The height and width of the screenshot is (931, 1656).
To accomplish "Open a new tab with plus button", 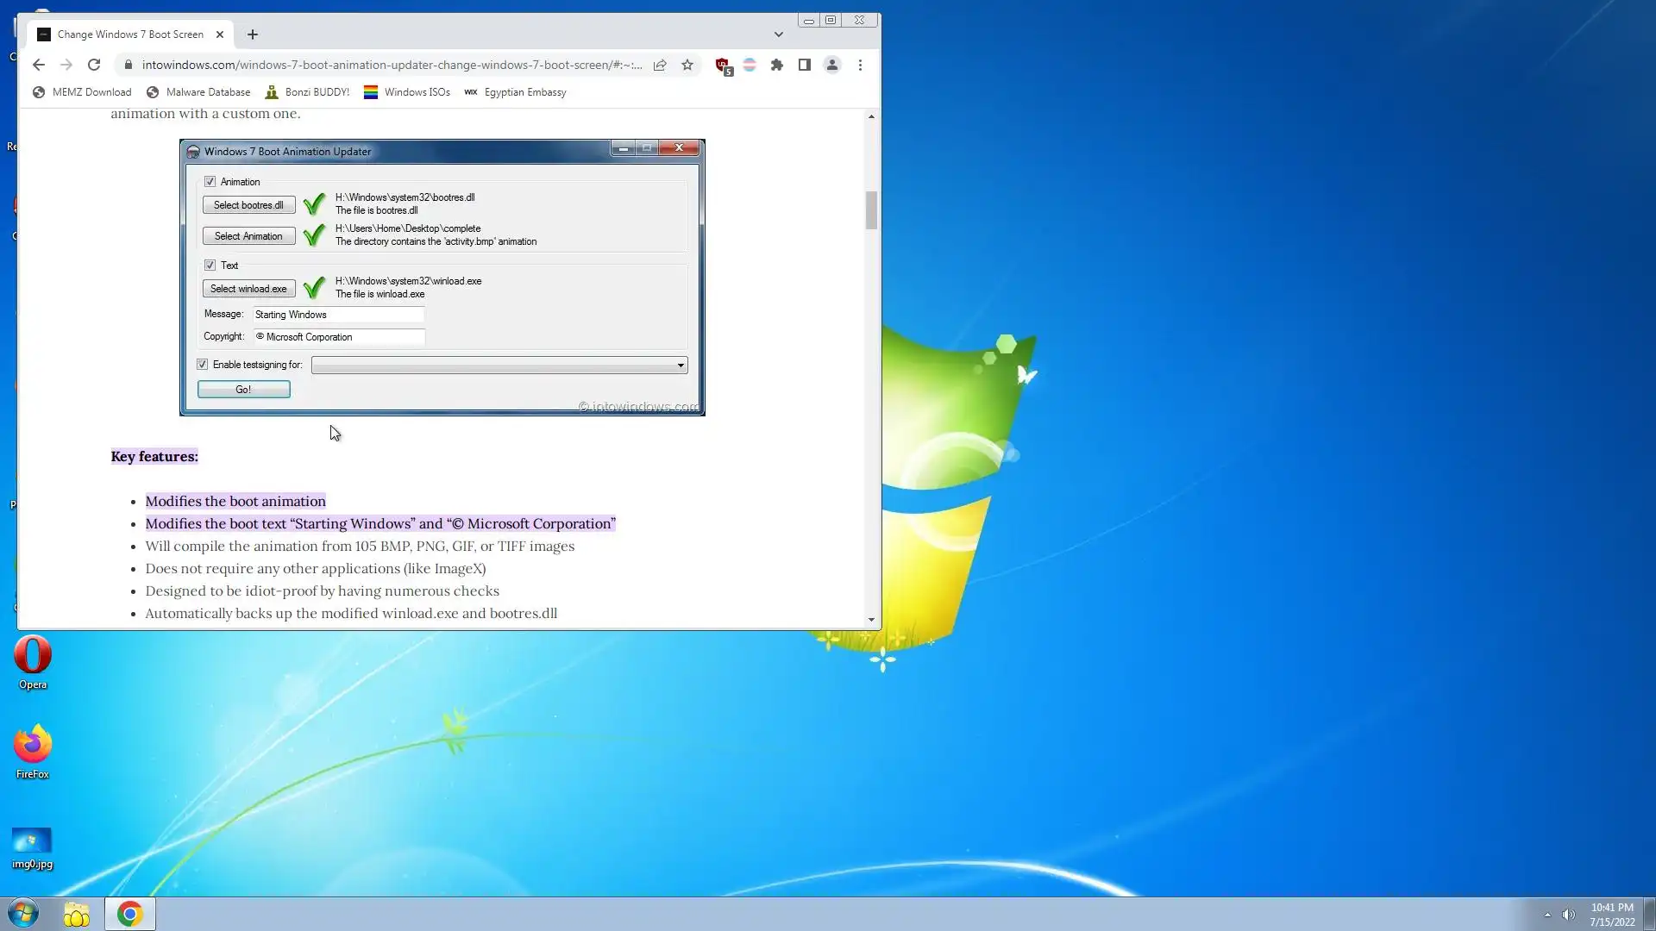I will [x=253, y=34].
